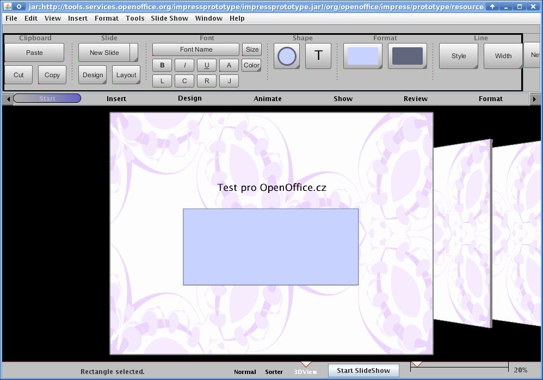543x380 pixels.
Task: Open the Tools menu
Action: click(x=135, y=18)
